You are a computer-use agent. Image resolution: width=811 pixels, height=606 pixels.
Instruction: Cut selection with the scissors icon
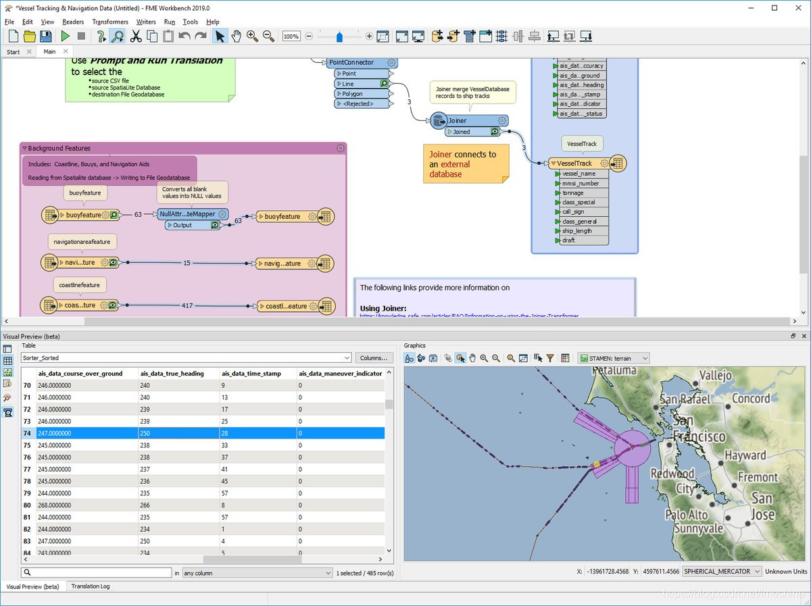[x=136, y=36]
